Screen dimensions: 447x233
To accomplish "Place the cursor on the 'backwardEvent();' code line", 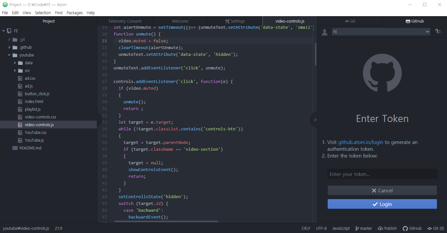I will pyautogui.click(x=148, y=217).
